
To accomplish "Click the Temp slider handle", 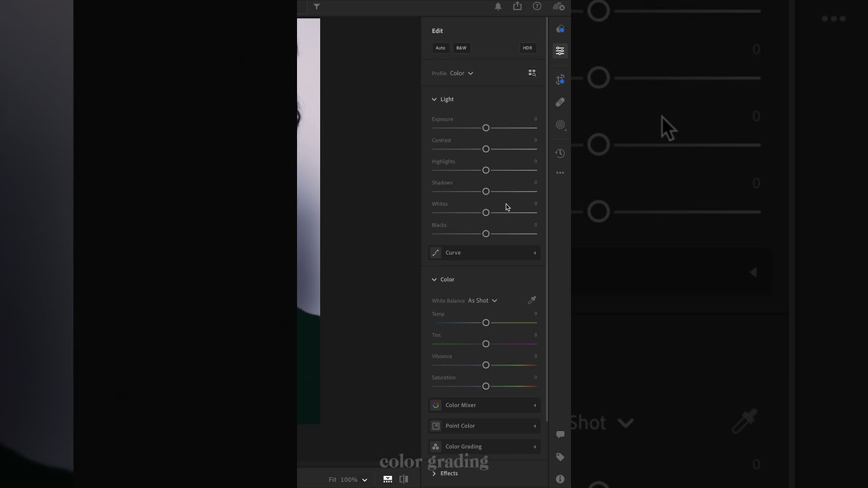I will 486,323.
